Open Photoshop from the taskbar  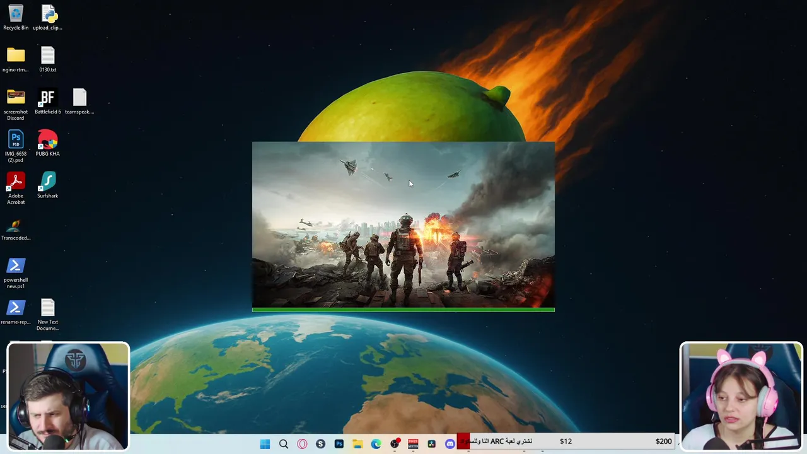click(339, 444)
